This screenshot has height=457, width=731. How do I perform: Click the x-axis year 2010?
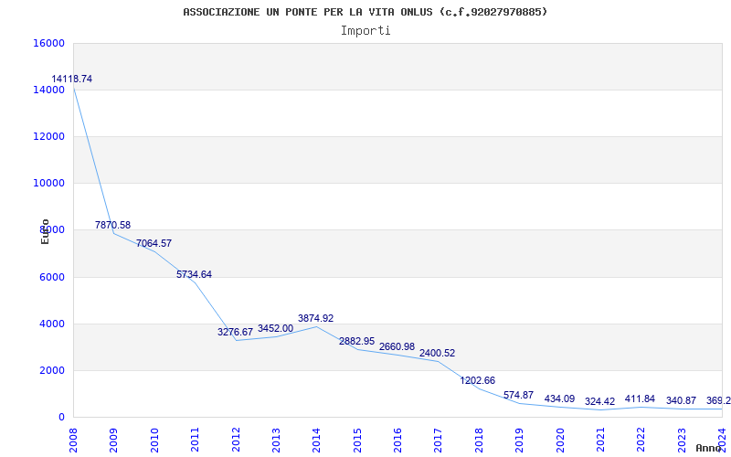[154, 440]
